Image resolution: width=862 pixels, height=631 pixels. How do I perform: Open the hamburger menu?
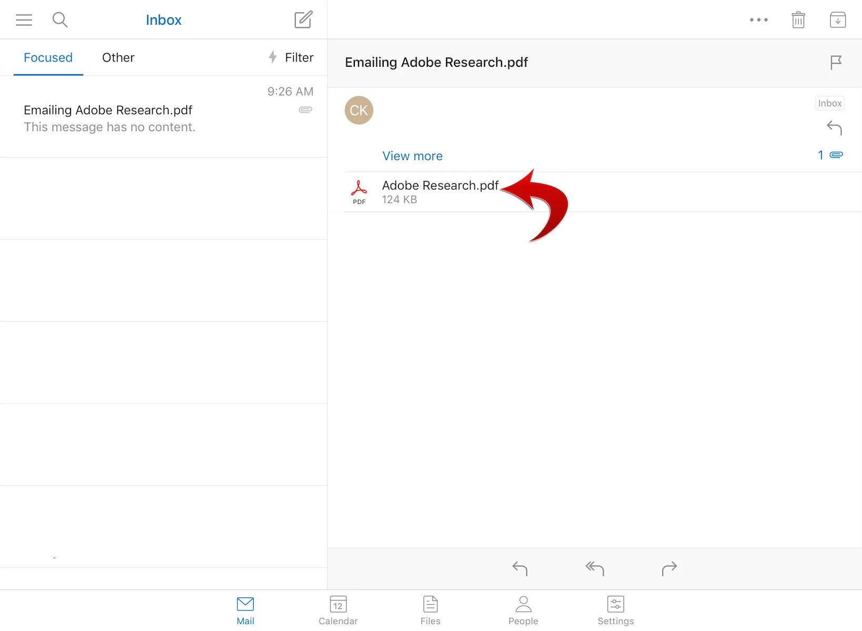click(x=24, y=20)
